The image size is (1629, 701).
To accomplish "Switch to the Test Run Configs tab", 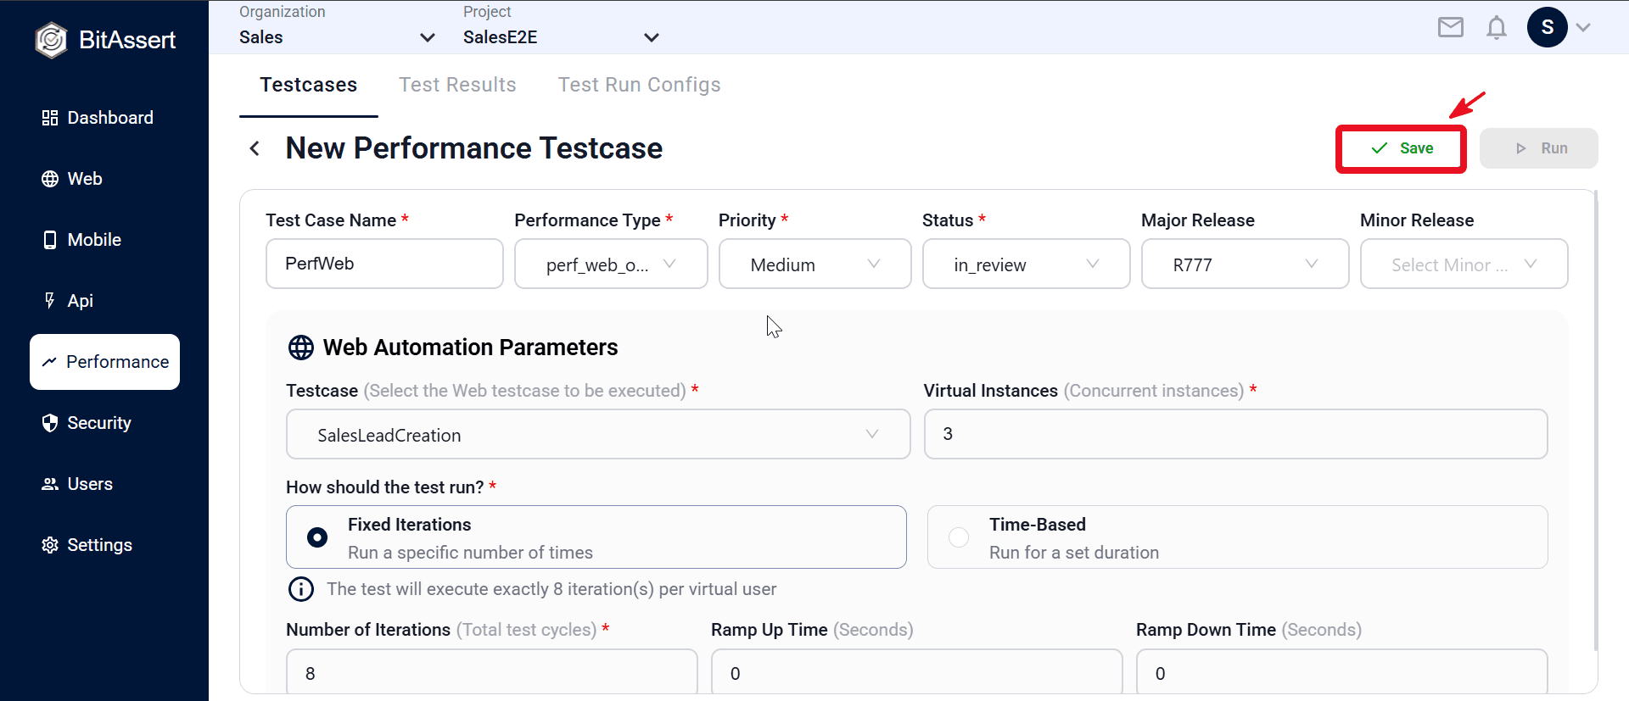I will [x=639, y=85].
